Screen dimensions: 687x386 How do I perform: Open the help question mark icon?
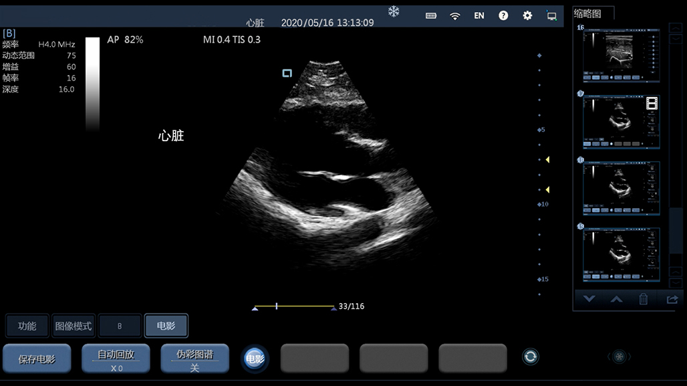(503, 15)
